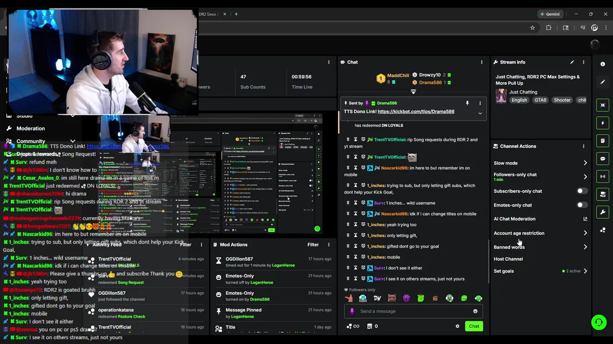Click Message Pinned by LoganHeroe entry
This screenshot has height=344, width=613.
click(273, 313)
